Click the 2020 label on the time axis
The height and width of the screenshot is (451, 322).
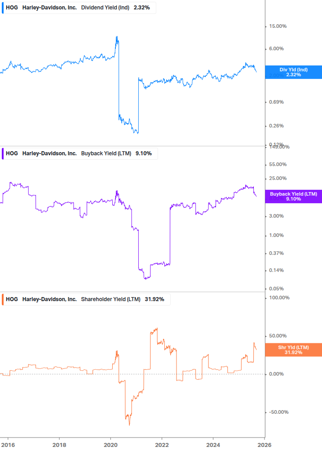click(x=110, y=444)
